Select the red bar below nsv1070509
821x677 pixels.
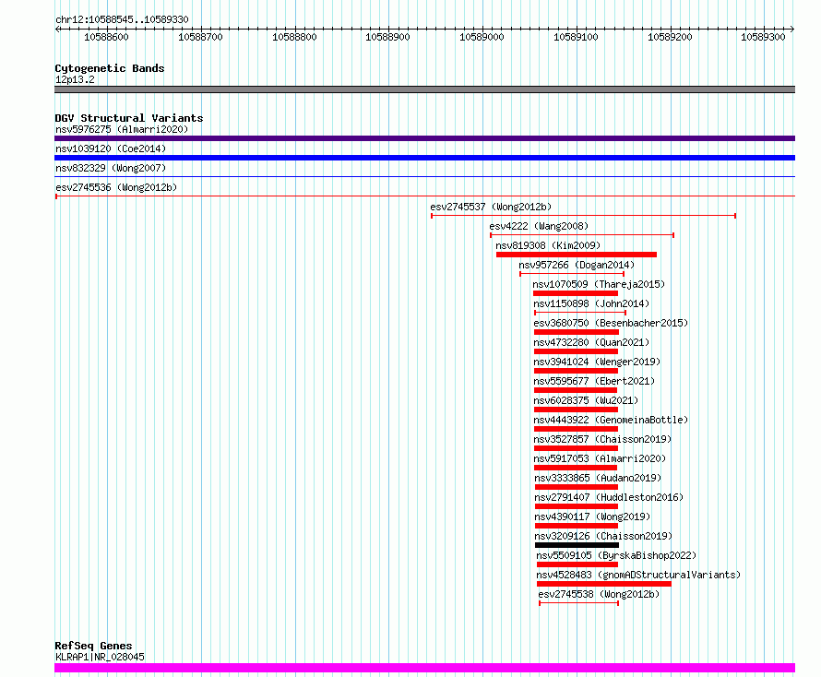(576, 293)
